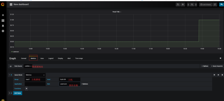Open the Last 6 hours time picker

[x=206, y=5]
